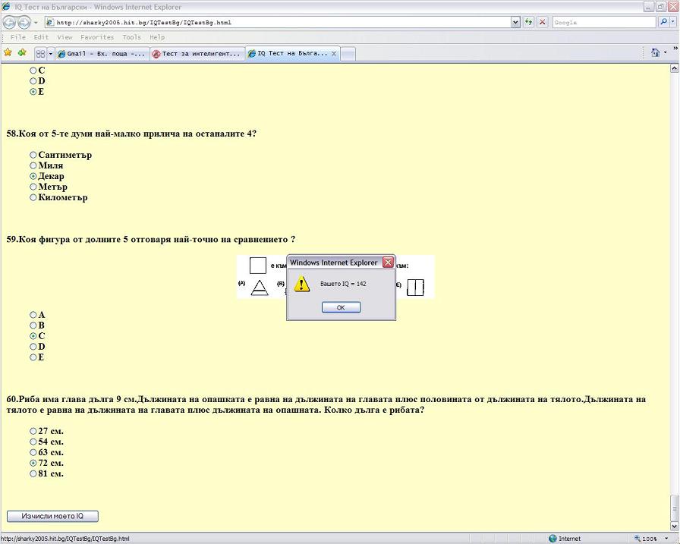Image resolution: width=680 pixels, height=544 pixels.
Task: Select the 27 см. answer
Action: pos(33,431)
